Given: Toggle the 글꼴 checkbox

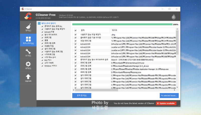Looking at the screenshot, I should (x=42, y=41).
